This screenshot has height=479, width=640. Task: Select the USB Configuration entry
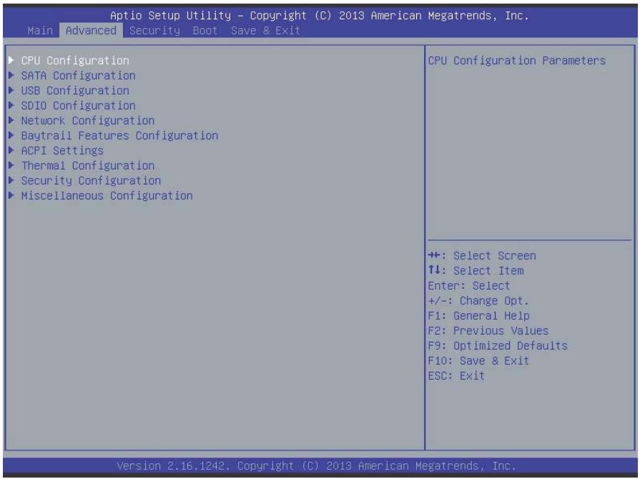76,91
